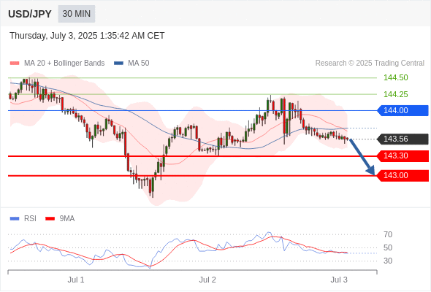Viewport: 431px width, 292px height.
Task: Click the 143.56 current price tag
Action: point(403,139)
